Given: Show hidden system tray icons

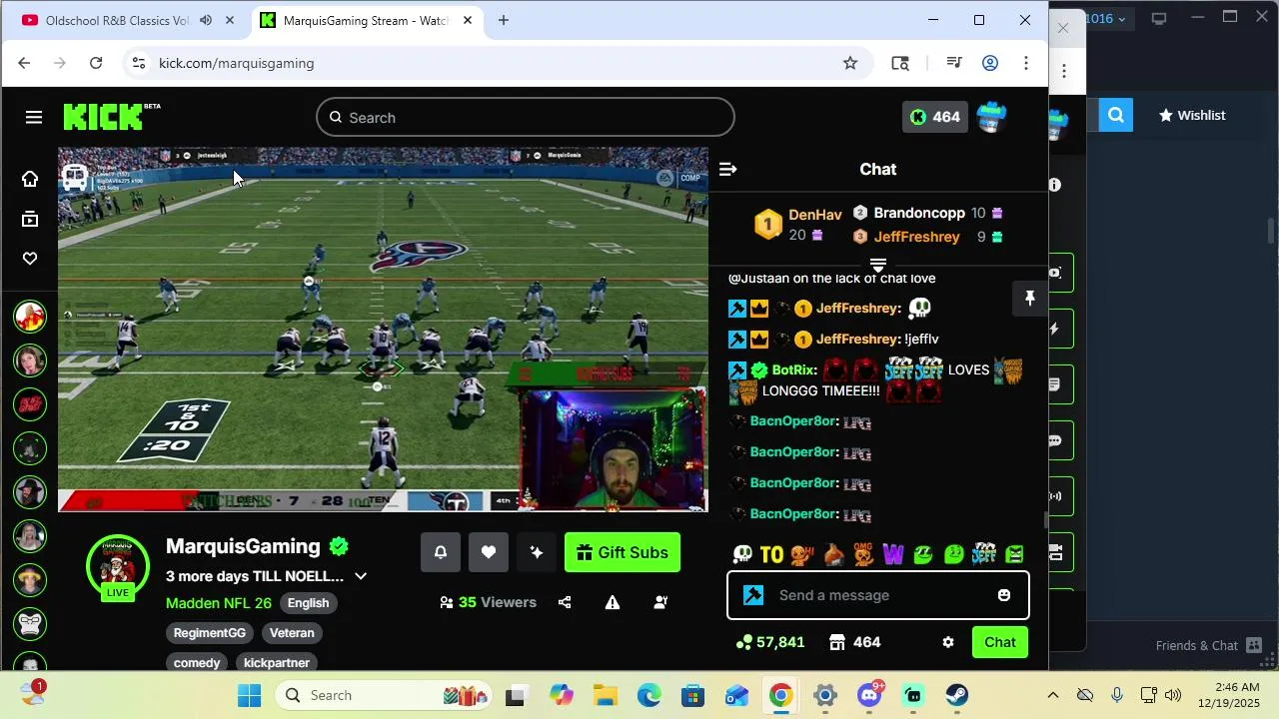Looking at the screenshot, I should pos(1052,695).
